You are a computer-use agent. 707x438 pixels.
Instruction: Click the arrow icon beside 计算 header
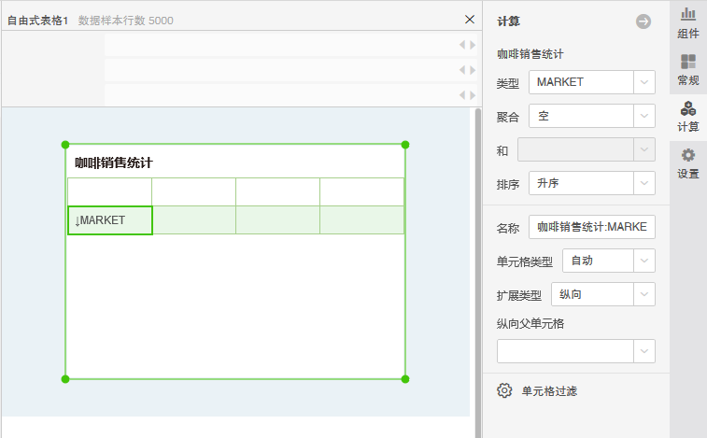tap(643, 21)
